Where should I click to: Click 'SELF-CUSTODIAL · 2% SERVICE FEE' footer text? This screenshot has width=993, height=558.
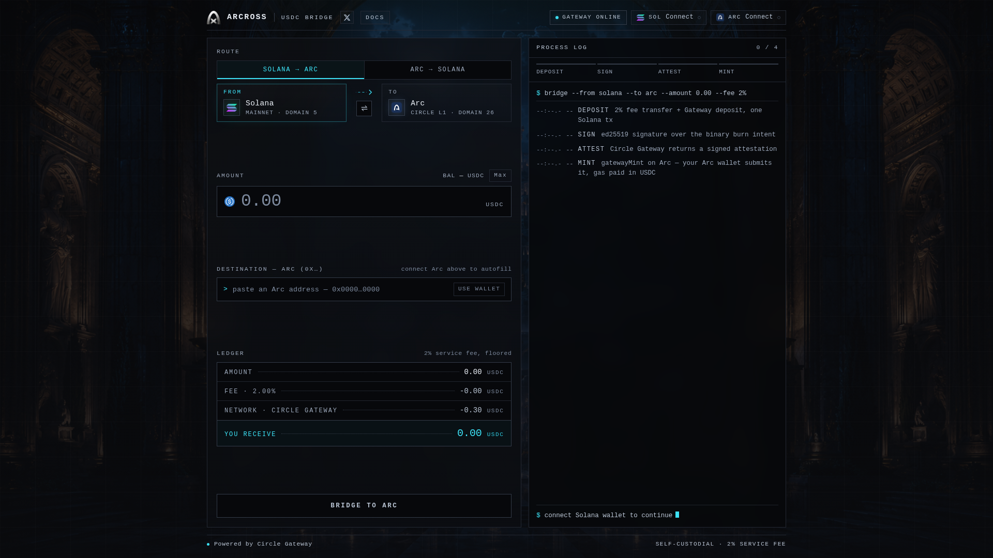point(720,544)
